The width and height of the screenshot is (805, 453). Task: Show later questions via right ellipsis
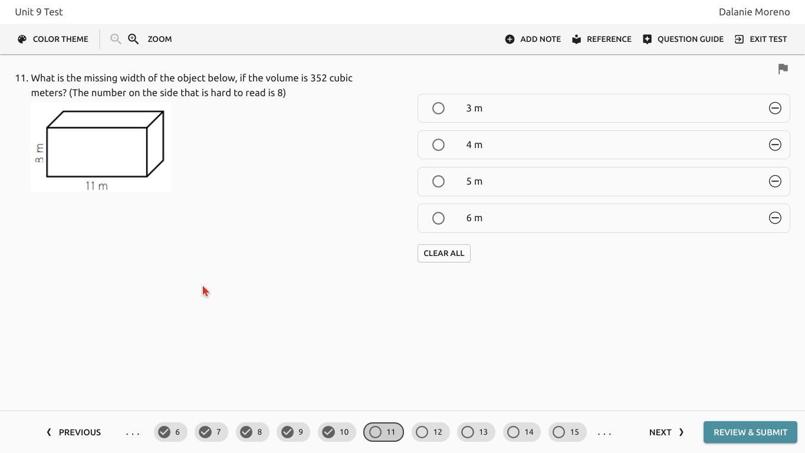tap(604, 432)
